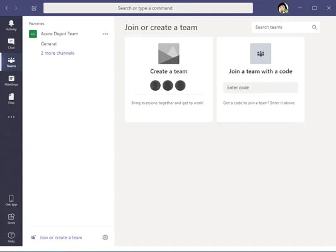This screenshot has height=252, width=336.
Task: Open manage teams settings gear
Action: point(105,238)
